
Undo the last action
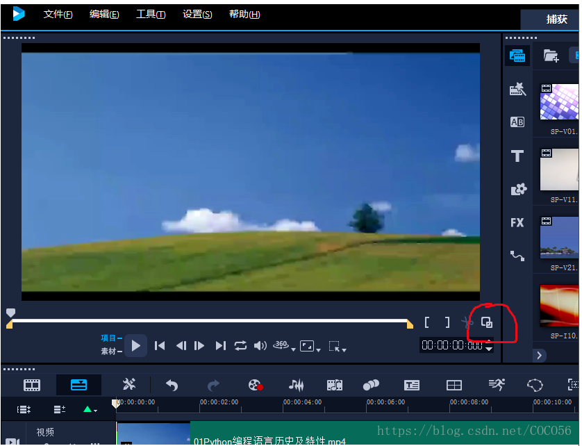[172, 385]
